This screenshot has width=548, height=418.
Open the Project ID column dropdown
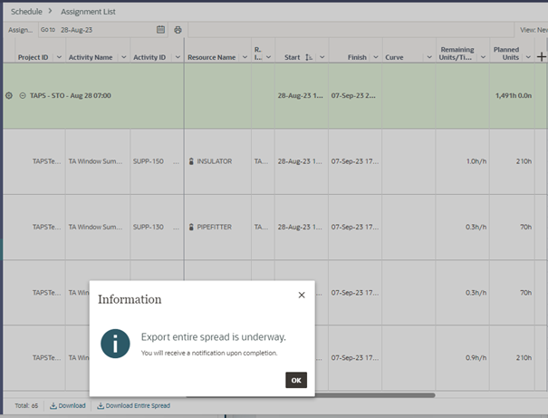[x=59, y=57]
